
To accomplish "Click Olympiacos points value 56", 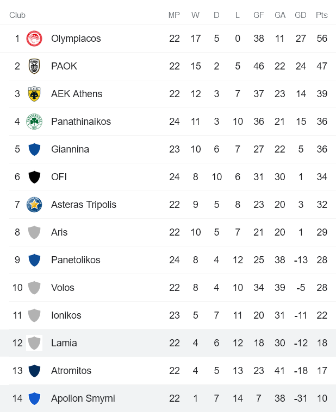I will [x=322, y=39].
